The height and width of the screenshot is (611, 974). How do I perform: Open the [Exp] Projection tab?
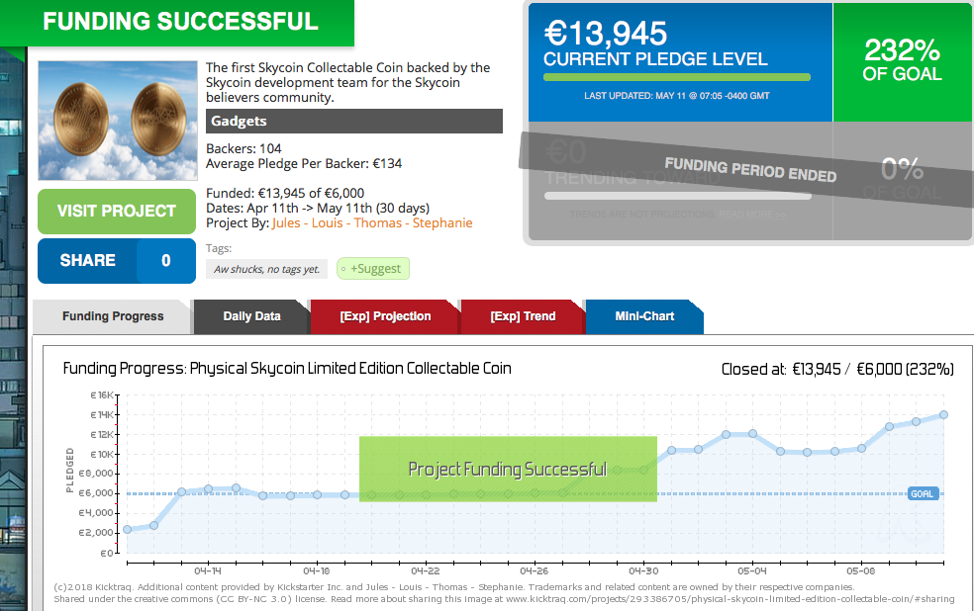point(385,316)
